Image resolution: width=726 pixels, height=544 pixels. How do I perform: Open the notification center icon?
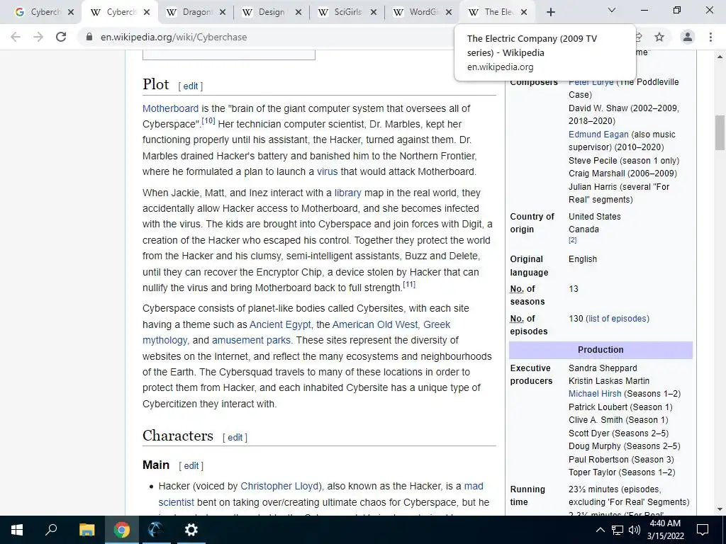(703, 530)
